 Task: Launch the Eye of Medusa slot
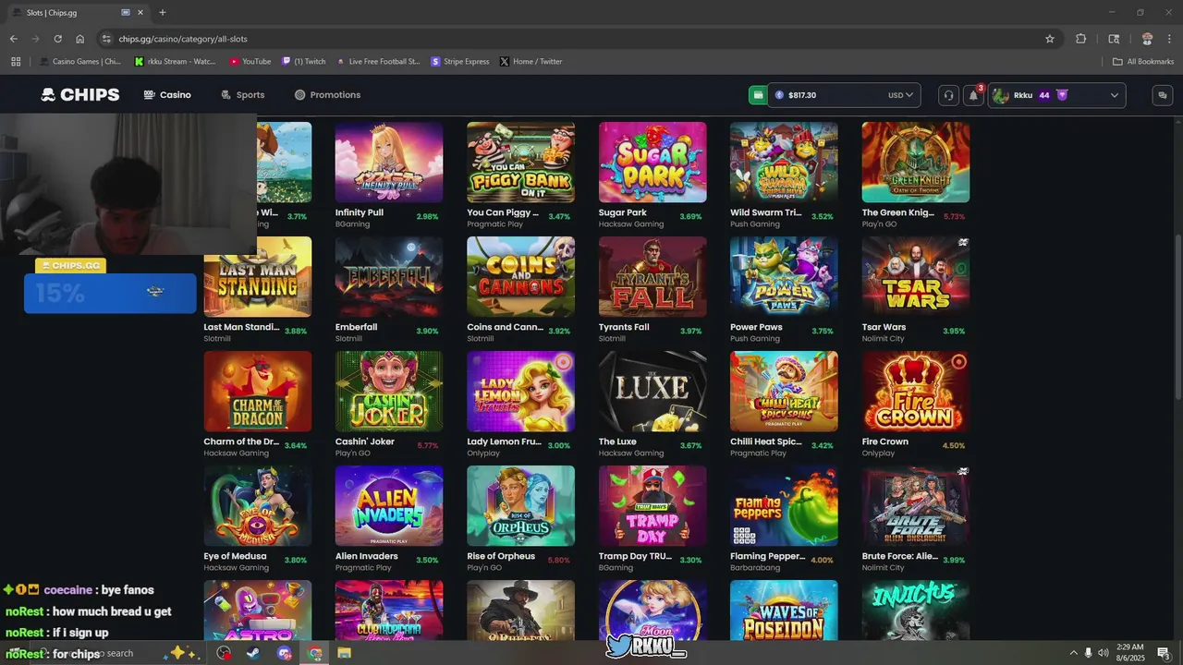tap(258, 506)
